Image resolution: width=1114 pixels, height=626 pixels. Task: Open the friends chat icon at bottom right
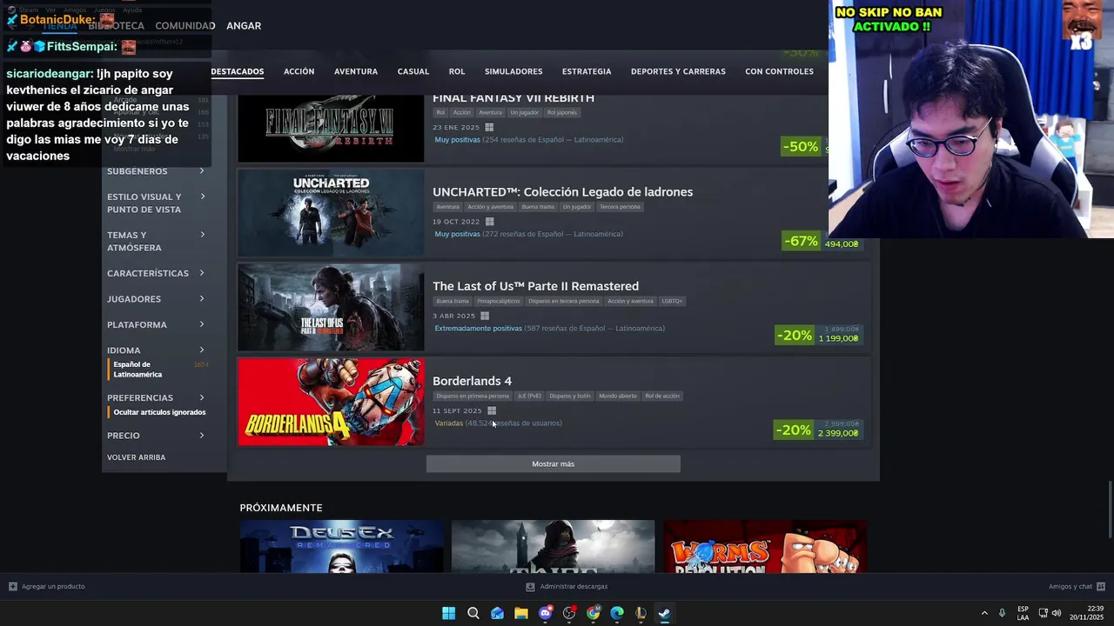click(x=1101, y=587)
